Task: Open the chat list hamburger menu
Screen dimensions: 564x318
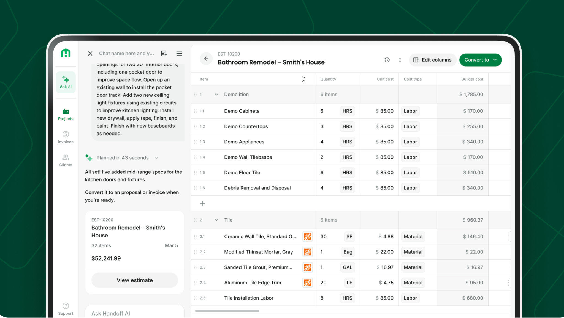Action: [x=179, y=54]
